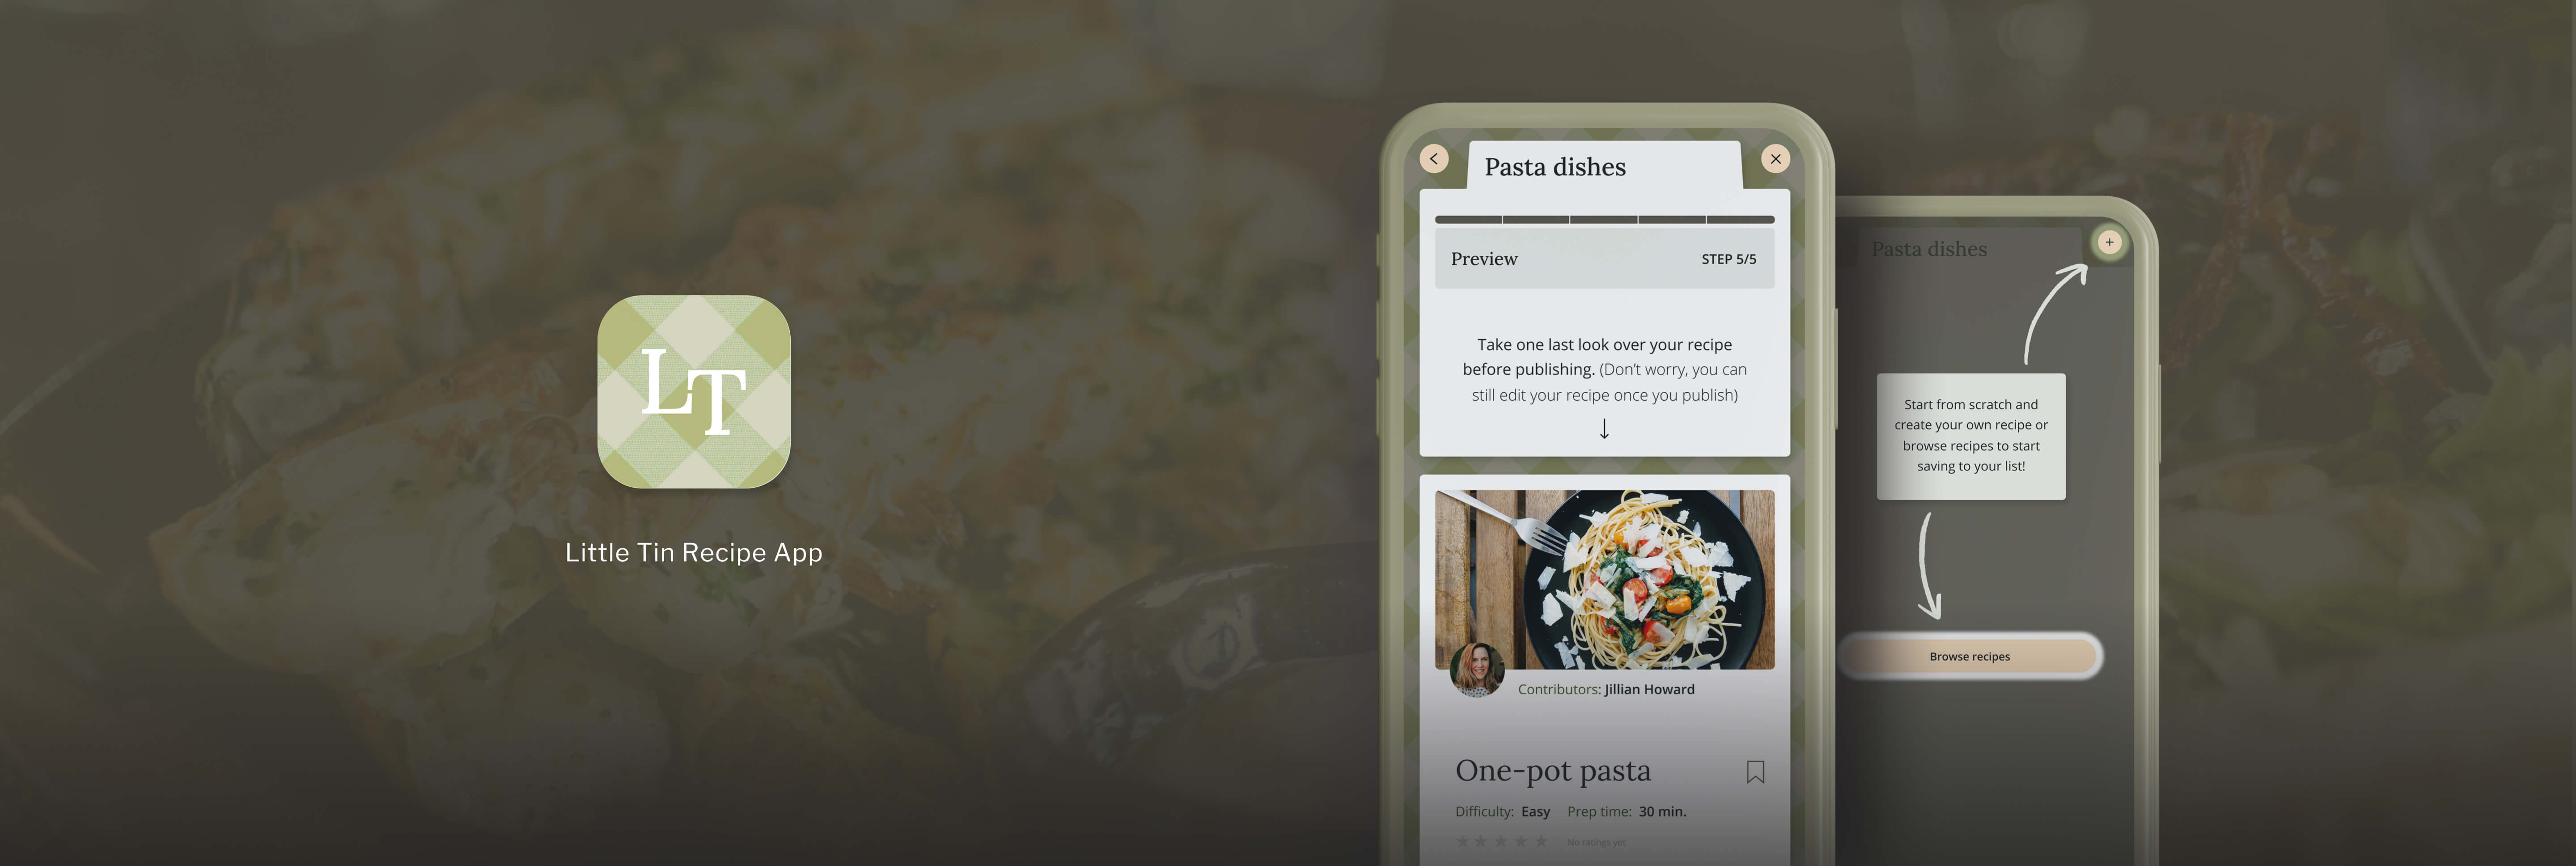Select Jillian Howard's profile avatar

(x=1477, y=669)
